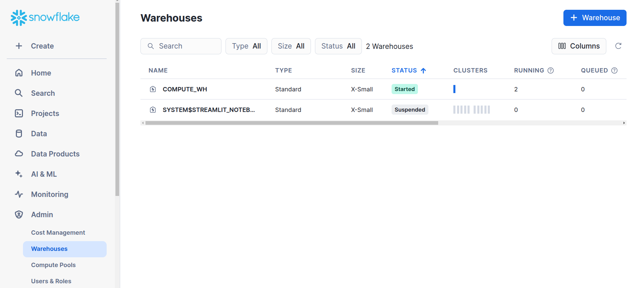Sort by QUEUED column header

[594, 70]
